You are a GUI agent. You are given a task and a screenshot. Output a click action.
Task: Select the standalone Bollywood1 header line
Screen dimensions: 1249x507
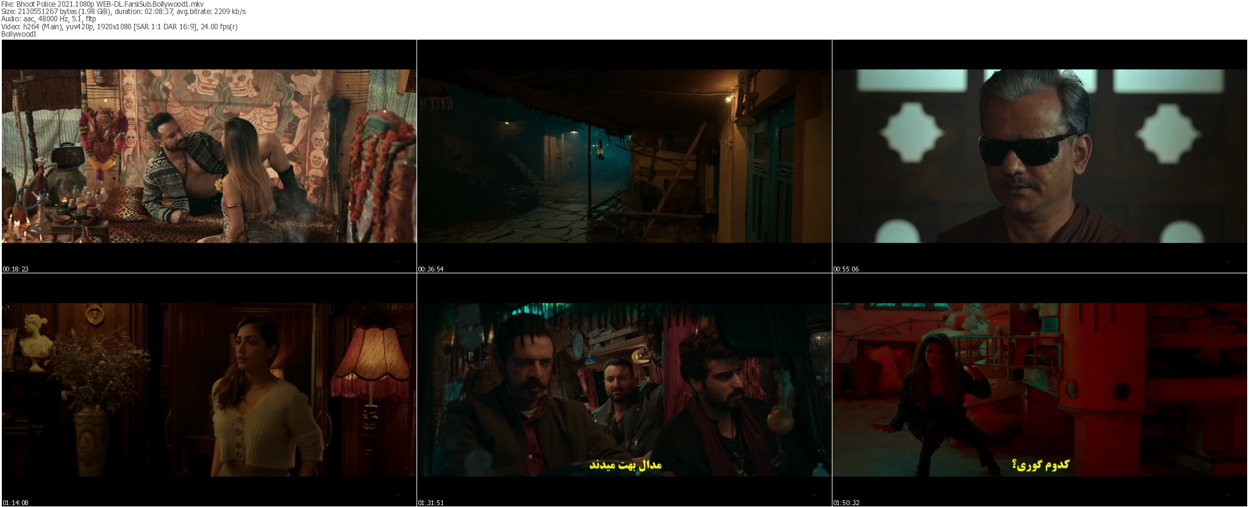[19, 34]
